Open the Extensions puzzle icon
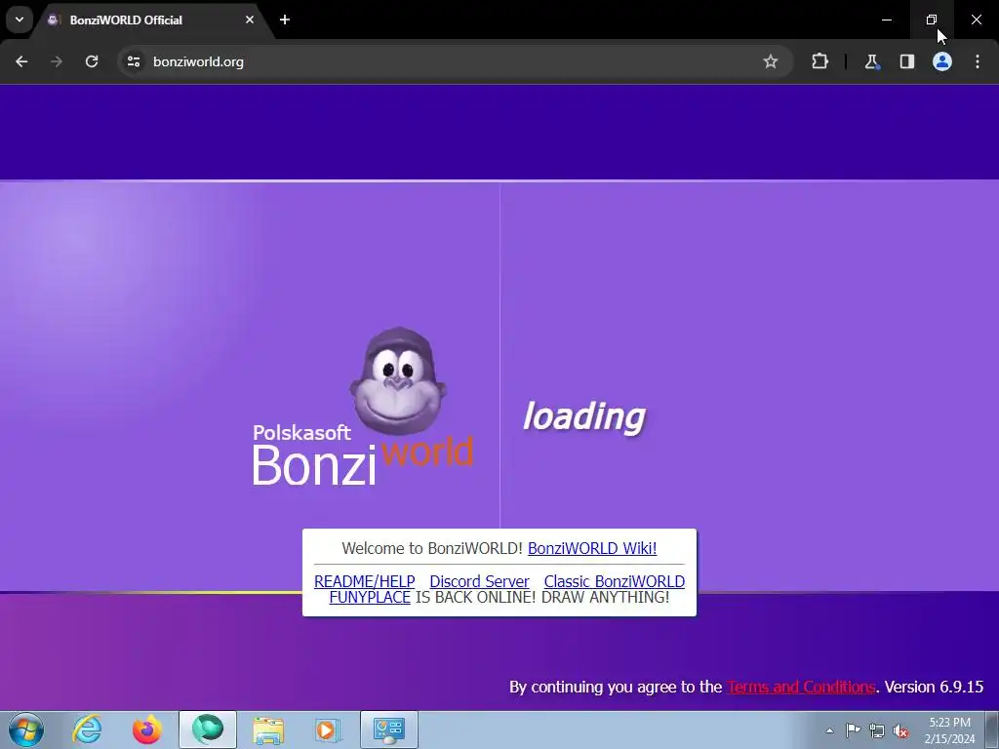 (x=819, y=61)
